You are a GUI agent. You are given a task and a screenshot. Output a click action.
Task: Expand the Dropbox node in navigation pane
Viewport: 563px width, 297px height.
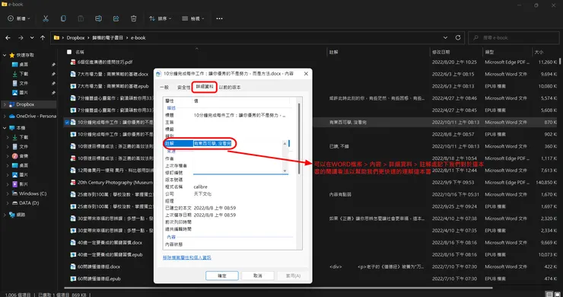pyautogui.click(x=5, y=104)
